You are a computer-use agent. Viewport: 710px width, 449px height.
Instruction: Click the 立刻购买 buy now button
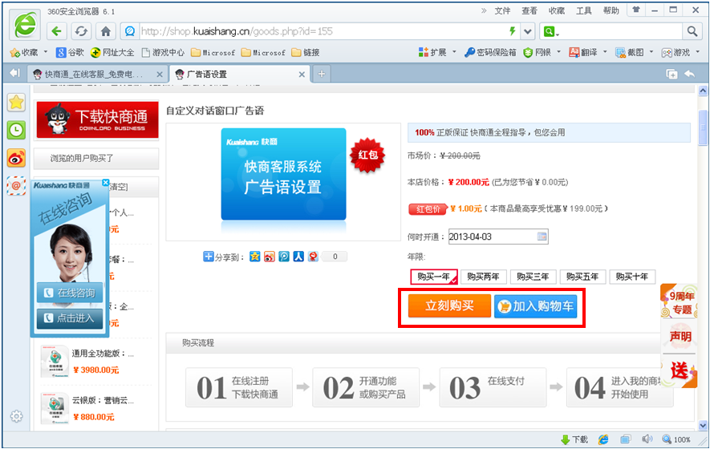click(x=449, y=305)
